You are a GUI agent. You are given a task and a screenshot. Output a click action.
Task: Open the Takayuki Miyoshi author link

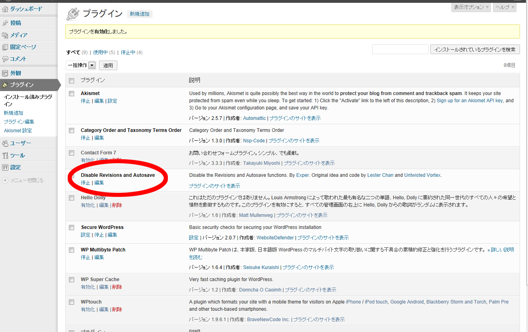(262, 163)
